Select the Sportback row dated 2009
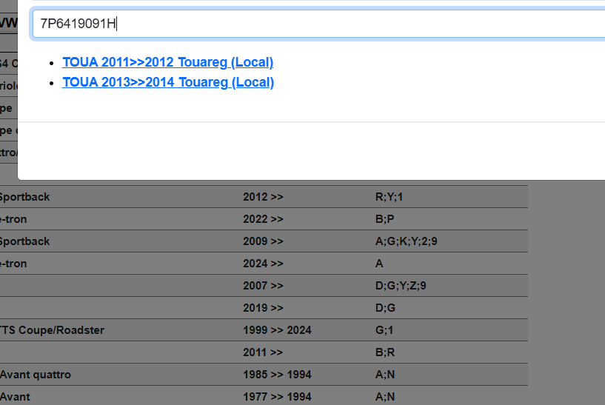605x405 pixels. (x=24, y=241)
